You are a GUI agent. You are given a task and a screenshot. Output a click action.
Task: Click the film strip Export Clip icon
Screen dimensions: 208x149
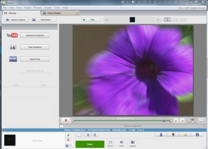(x=13, y=59)
